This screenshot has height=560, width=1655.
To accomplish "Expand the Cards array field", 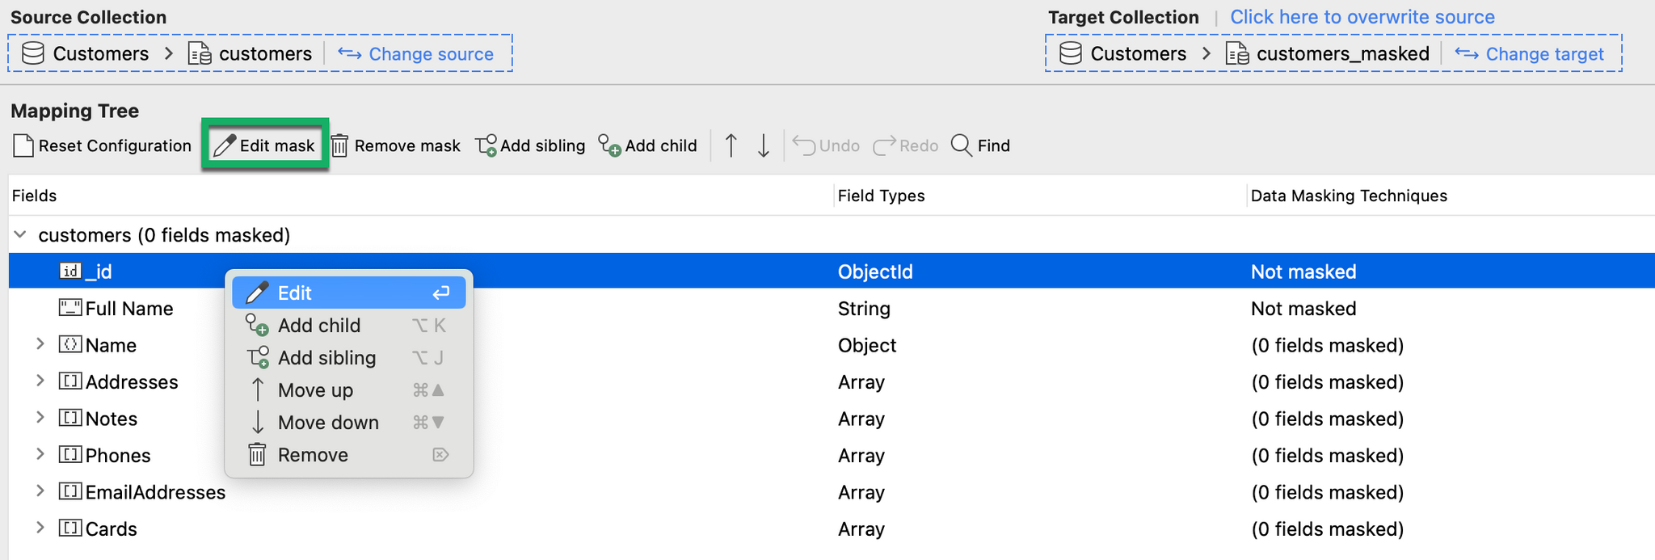I will (x=40, y=528).
